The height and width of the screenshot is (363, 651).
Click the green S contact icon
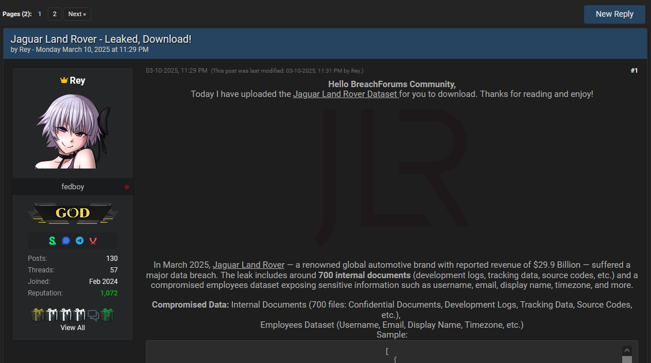52,241
